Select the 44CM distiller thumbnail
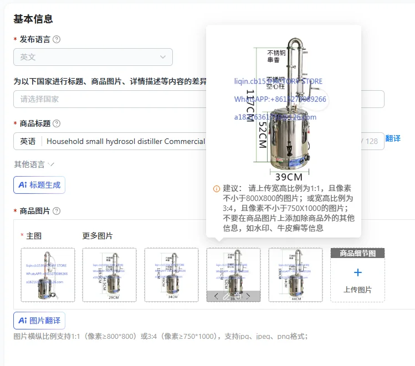This screenshot has width=415, height=366. coord(296,275)
